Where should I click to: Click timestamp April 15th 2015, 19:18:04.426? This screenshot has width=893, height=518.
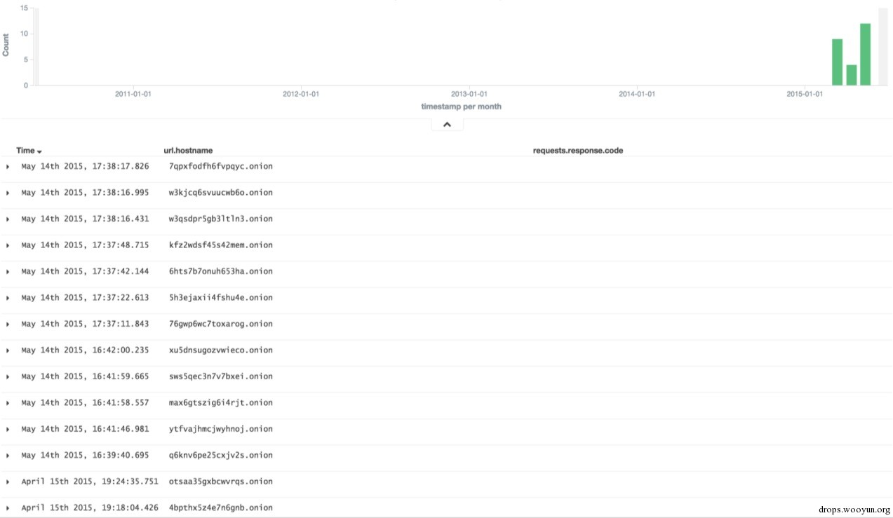pos(90,507)
